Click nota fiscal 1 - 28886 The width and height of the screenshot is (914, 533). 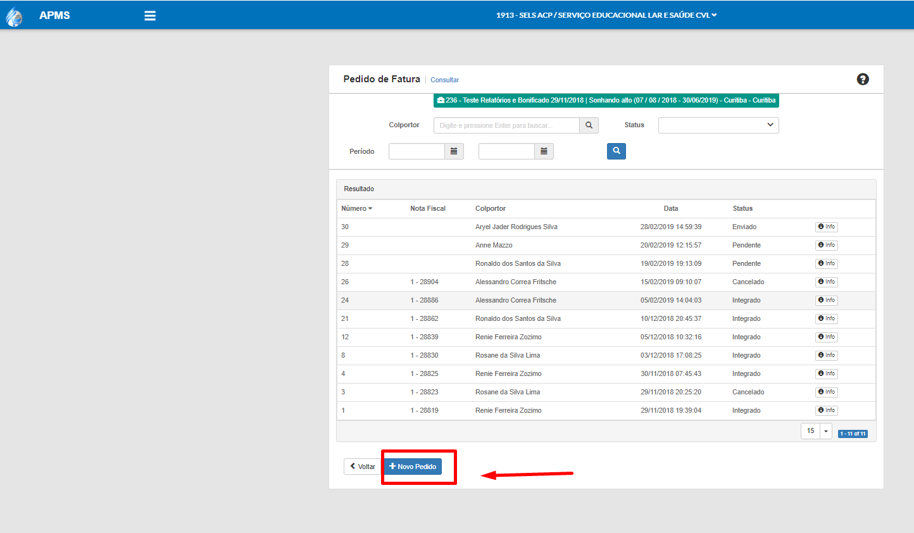point(424,300)
